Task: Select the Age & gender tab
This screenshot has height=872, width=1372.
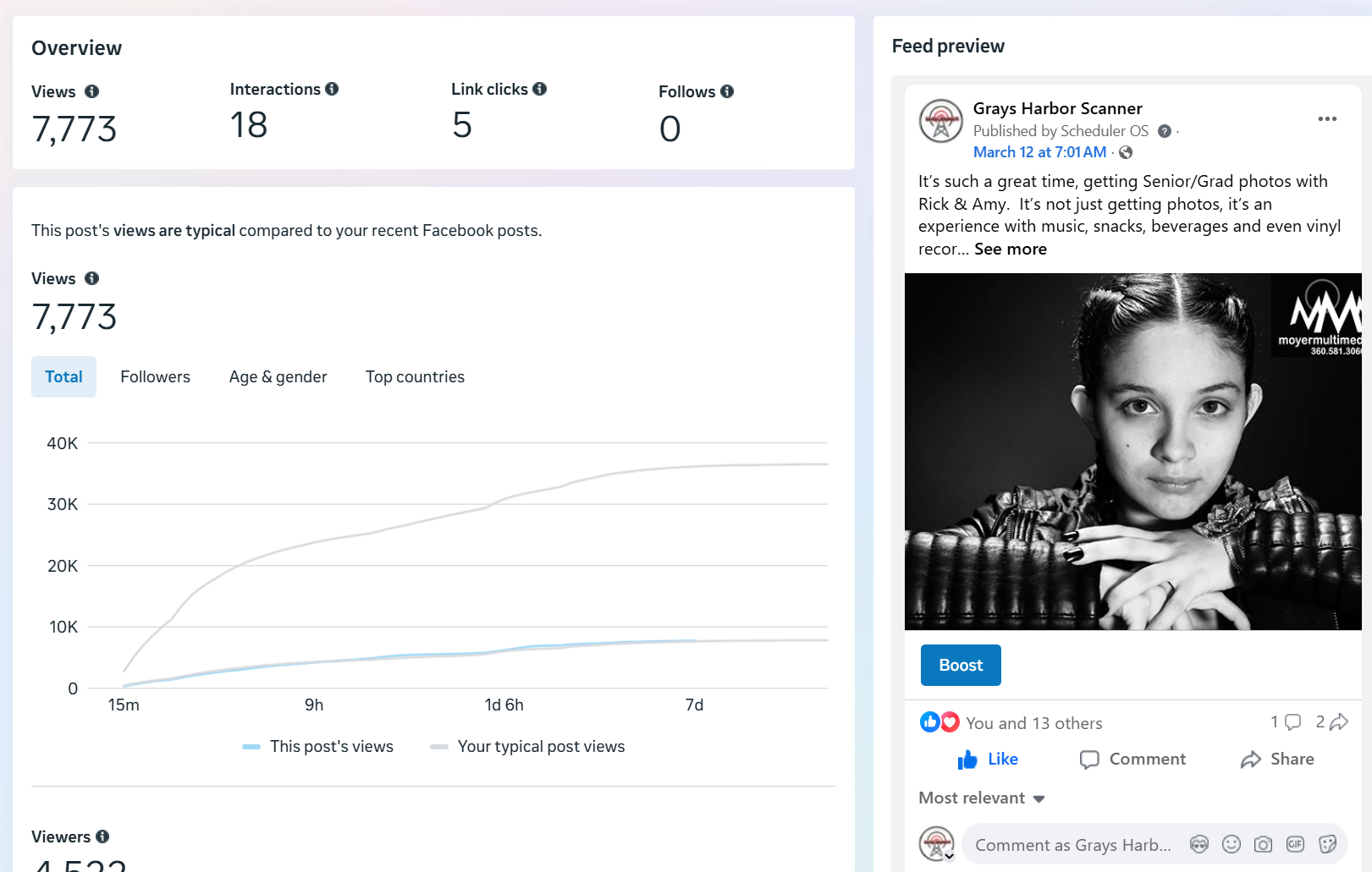Action: pos(278,377)
